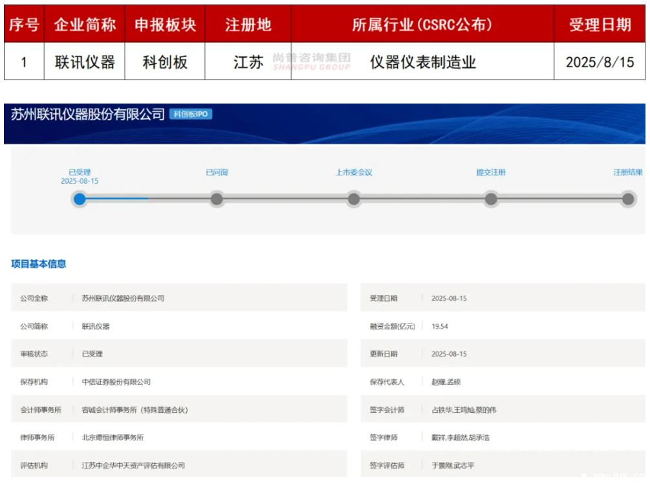Select the 上市委会议 step circle
The width and height of the screenshot is (650, 486).
coord(354,199)
